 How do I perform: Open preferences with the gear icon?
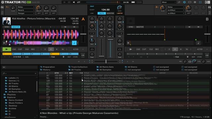(184, 2)
